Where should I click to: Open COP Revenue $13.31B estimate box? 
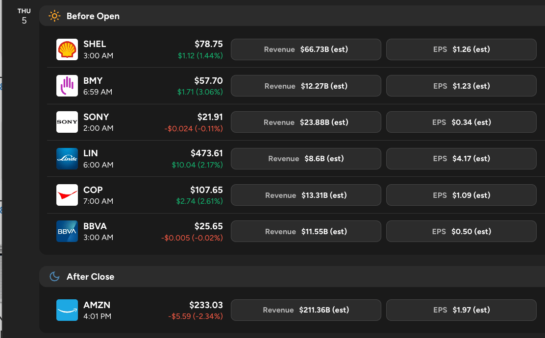pos(306,195)
